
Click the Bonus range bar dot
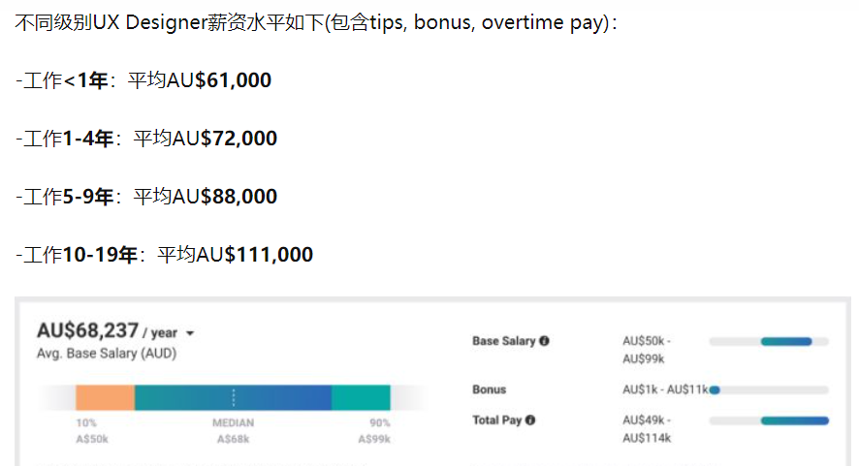[x=715, y=389]
